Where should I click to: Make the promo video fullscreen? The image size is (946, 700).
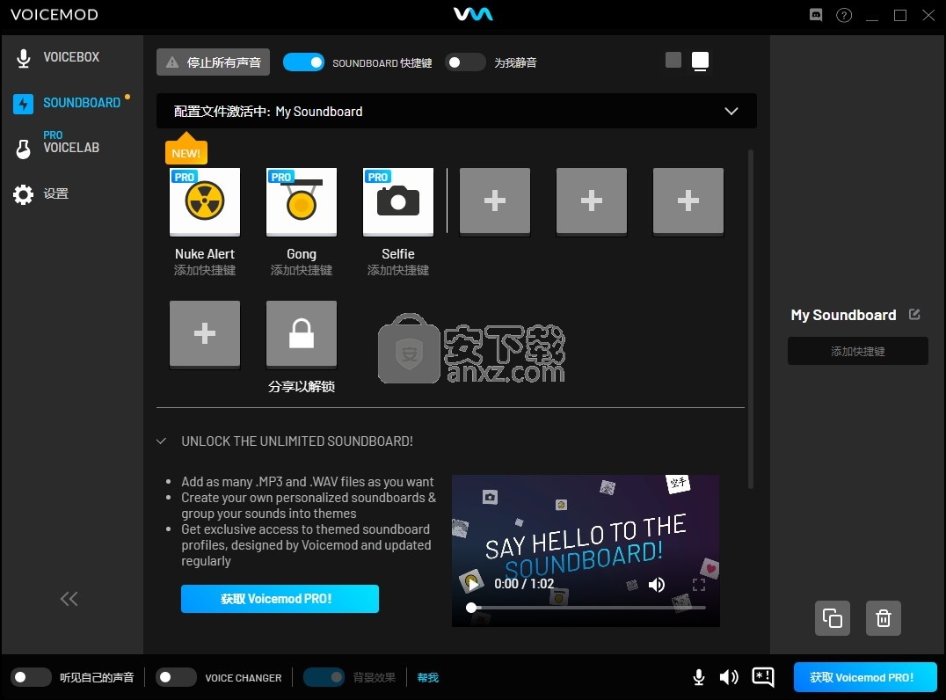tap(699, 584)
